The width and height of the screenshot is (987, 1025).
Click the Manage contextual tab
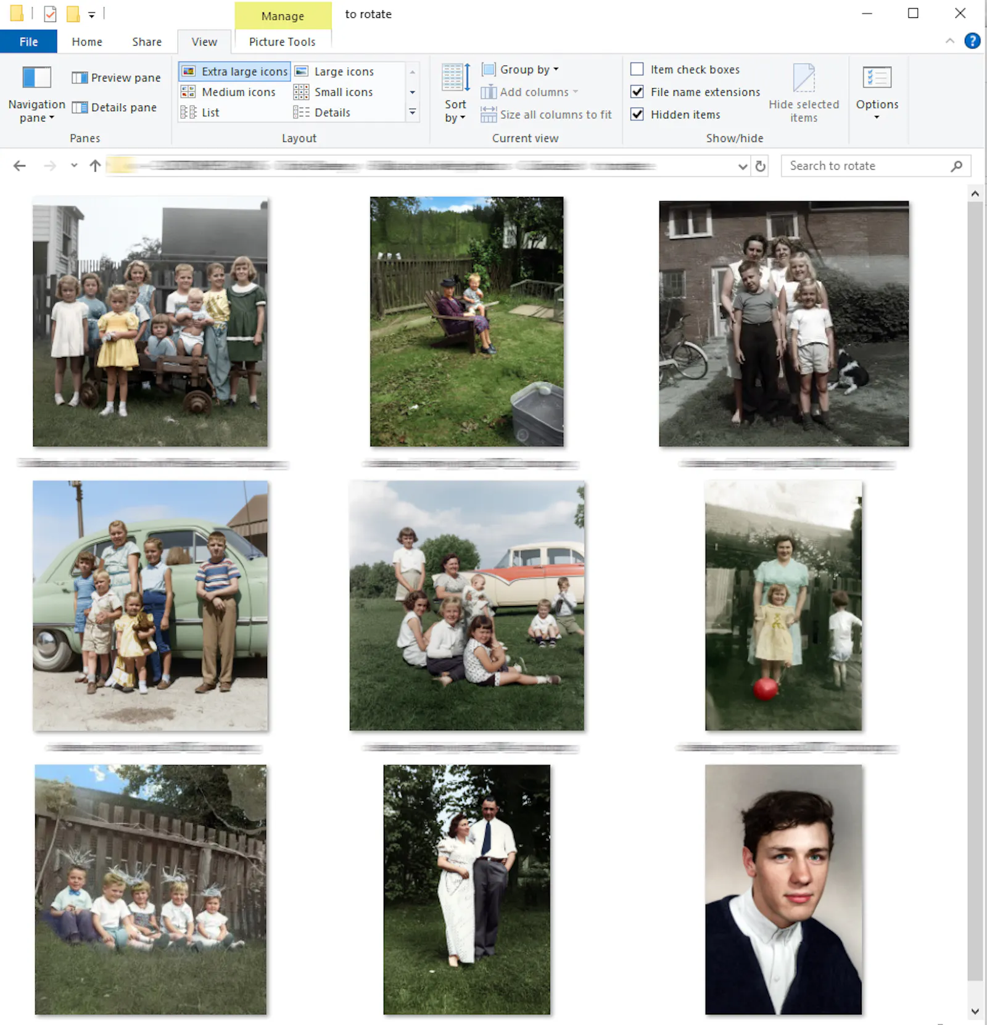[283, 16]
